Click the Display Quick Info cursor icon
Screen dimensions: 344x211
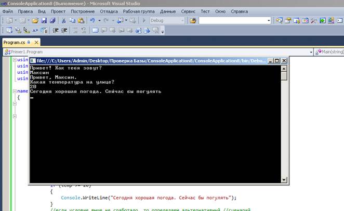[x=27, y=30]
